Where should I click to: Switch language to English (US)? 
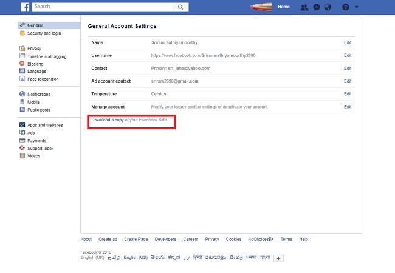pyautogui.click(x=136, y=258)
